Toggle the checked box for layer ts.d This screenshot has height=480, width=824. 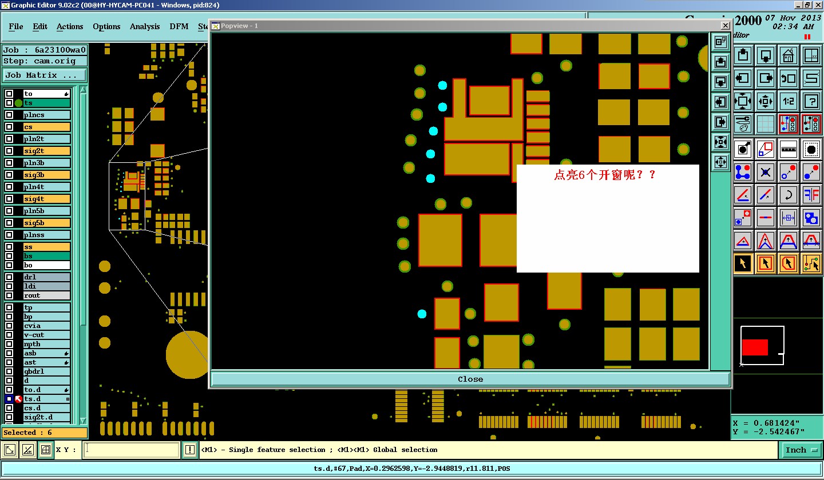pos(9,399)
